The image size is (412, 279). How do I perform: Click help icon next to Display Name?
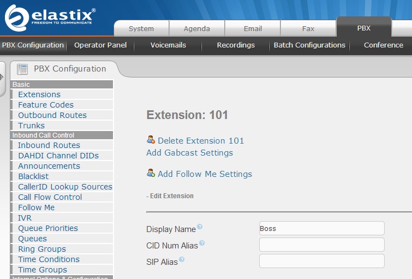click(200, 227)
